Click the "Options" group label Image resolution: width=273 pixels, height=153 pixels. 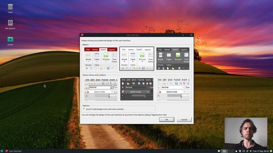pyautogui.click(x=86, y=105)
